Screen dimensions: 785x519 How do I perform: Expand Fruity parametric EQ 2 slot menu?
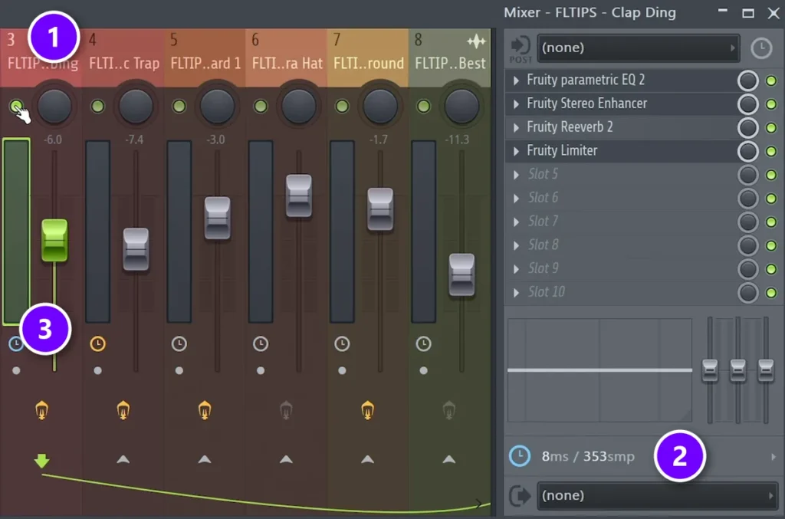516,80
